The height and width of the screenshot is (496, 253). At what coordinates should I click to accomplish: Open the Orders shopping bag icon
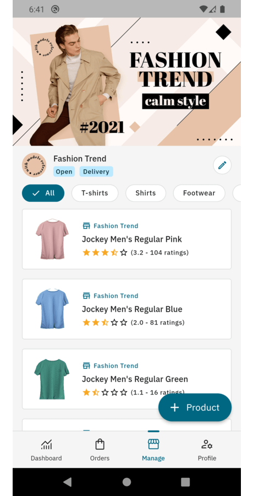pyautogui.click(x=100, y=444)
